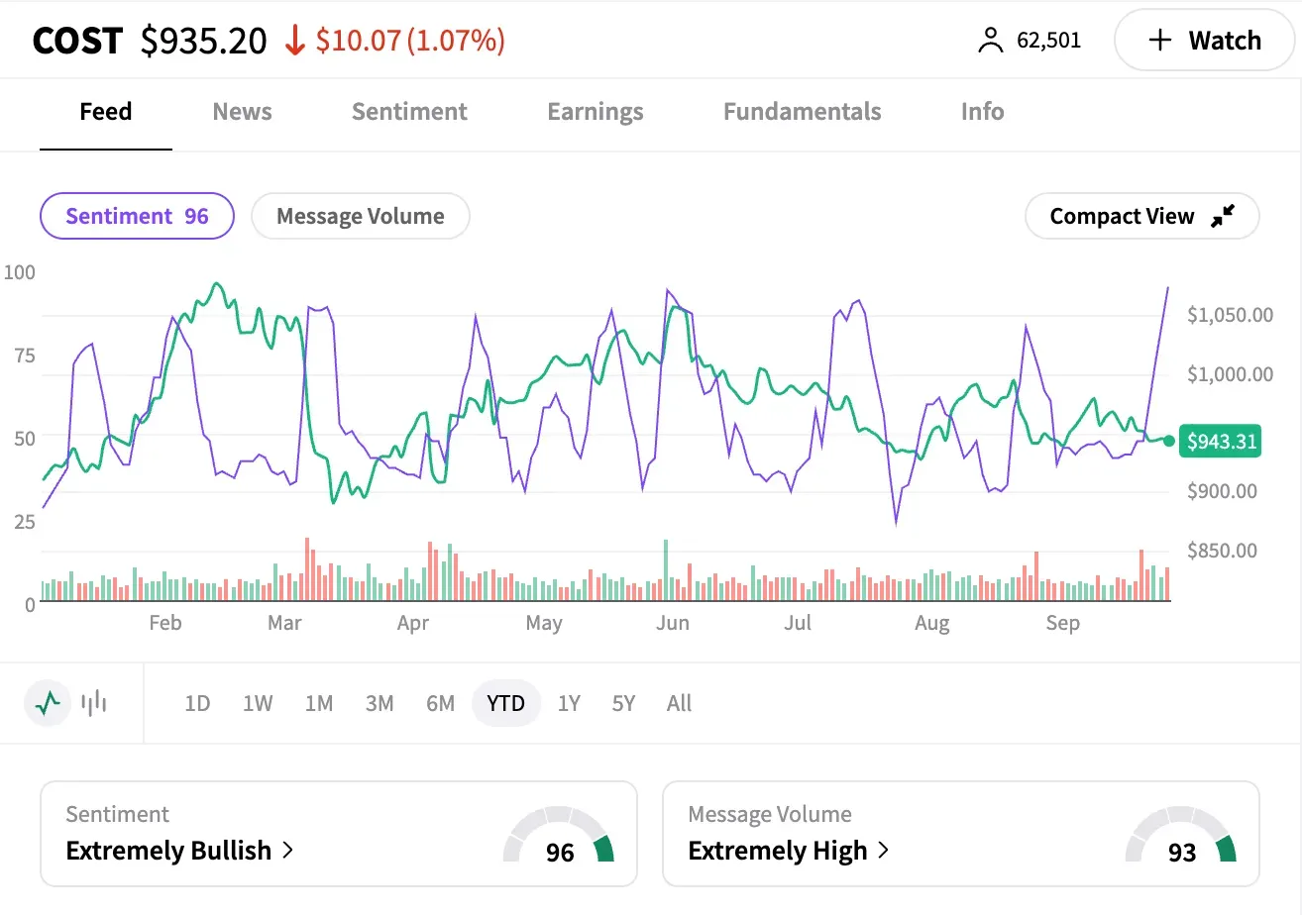The image size is (1302, 915).
Task: Select the 3M time range
Action: [x=380, y=703]
